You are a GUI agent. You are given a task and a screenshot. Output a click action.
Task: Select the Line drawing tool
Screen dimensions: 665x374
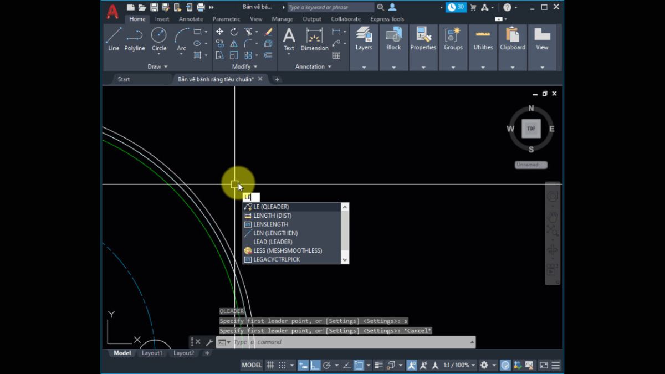[x=114, y=39]
